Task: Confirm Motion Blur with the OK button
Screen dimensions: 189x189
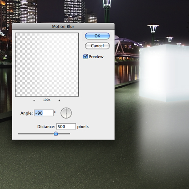Action: pos(97,36)
